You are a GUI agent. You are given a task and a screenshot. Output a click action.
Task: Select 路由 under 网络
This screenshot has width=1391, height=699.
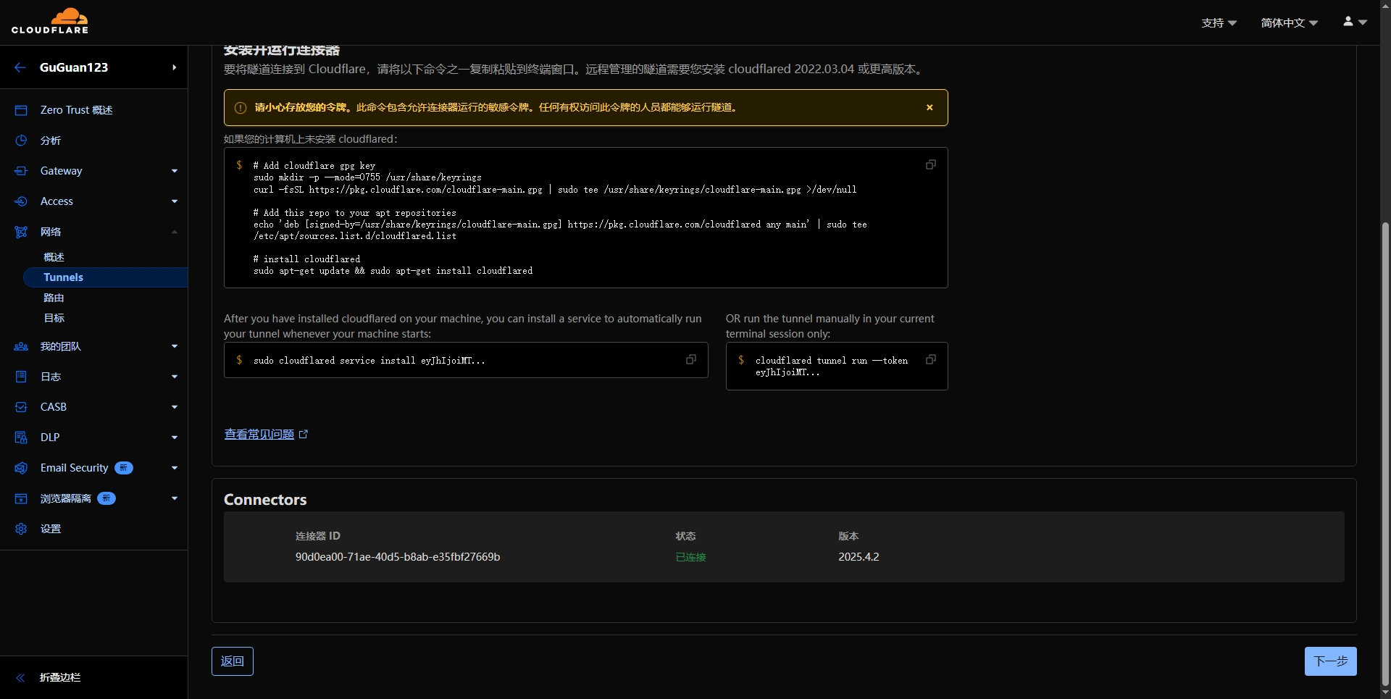coord(54,298)
